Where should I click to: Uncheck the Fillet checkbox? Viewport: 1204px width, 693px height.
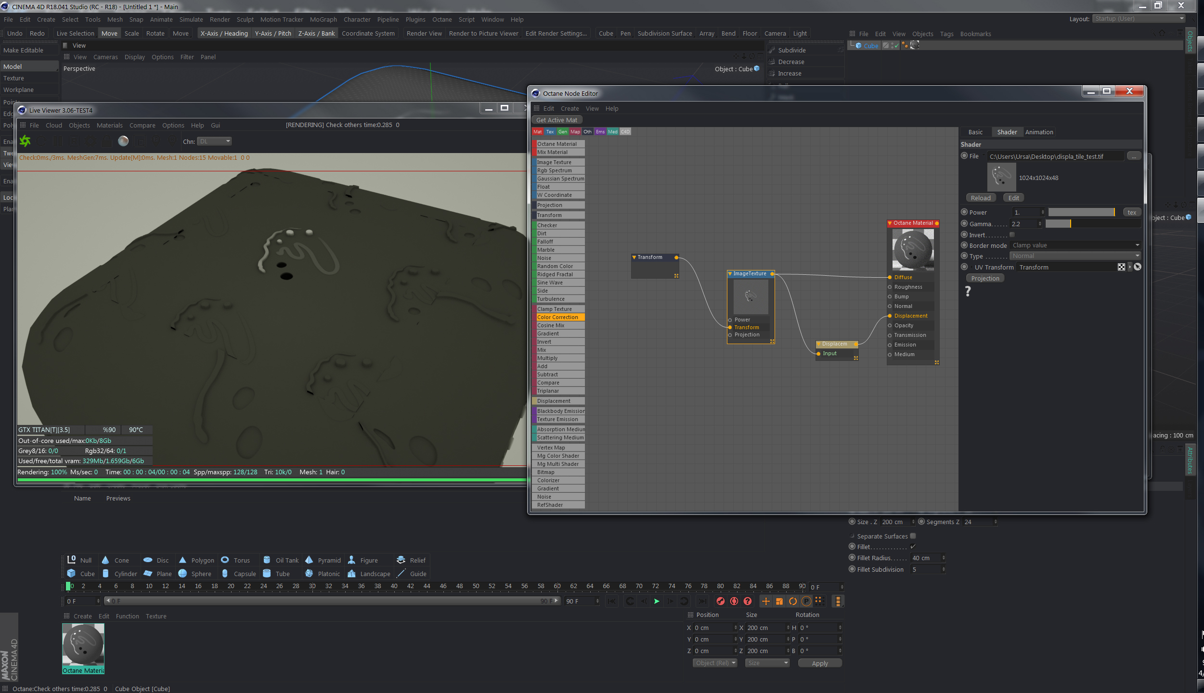point(913,547)
